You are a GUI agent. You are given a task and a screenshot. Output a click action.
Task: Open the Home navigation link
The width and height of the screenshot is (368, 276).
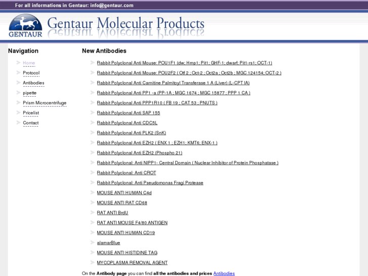29,63
